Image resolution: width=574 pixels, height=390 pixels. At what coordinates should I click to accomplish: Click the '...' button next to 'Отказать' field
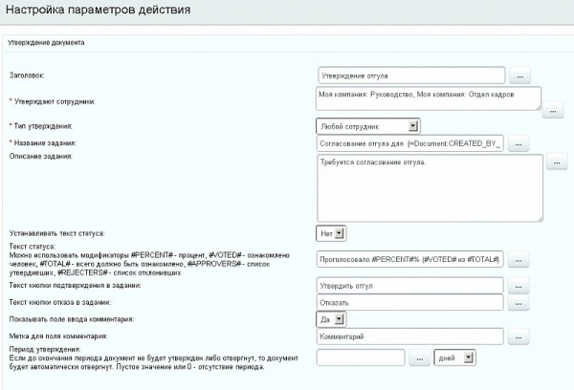pyautogui.click(x=519, y=303)
